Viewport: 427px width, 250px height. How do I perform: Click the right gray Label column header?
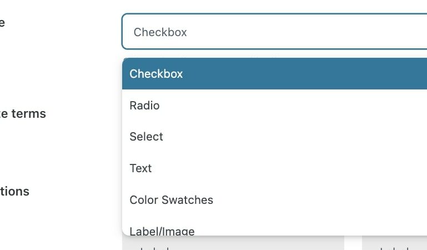point(394,243)
